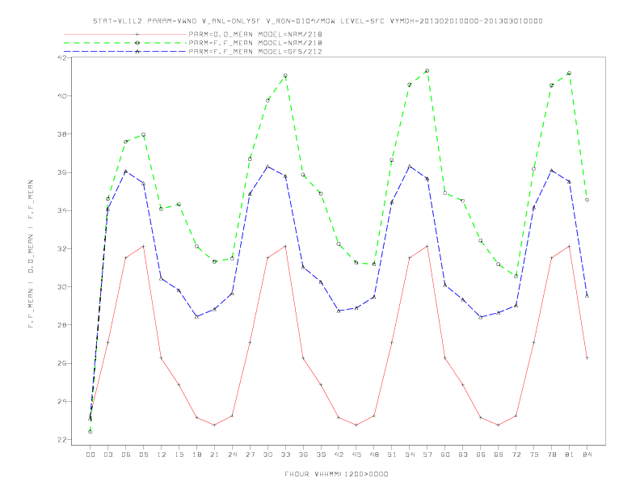Click x-axis tick label 30

coord(267,455)
